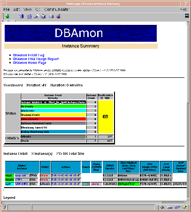Open the DBAmon Disk Usage Report link
Screen dimensions: 191x212
(36, 59)
